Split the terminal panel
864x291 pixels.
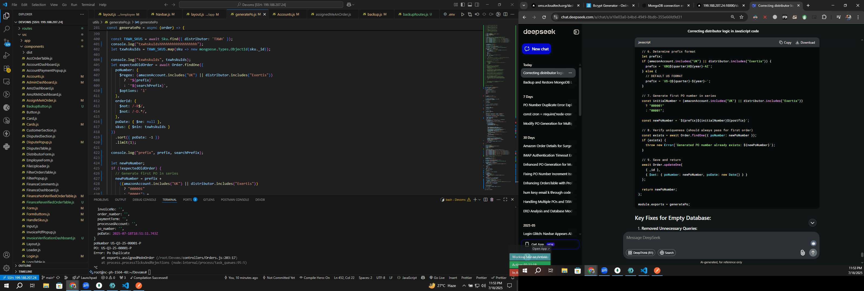[485, 200]
